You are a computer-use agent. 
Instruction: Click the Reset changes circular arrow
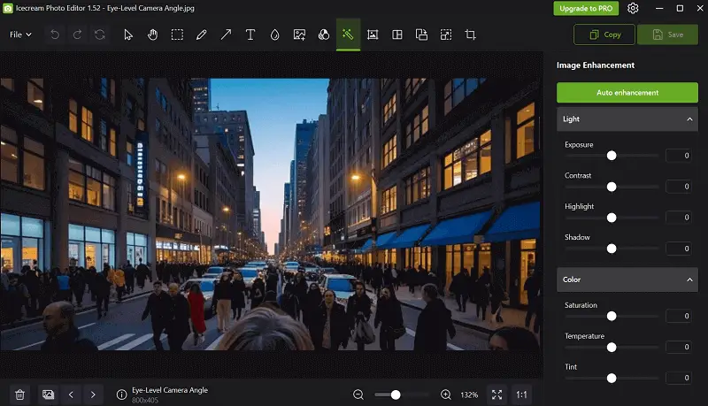pos(100,34)
